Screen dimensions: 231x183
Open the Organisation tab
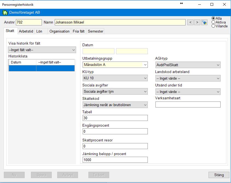click(59, 31)
